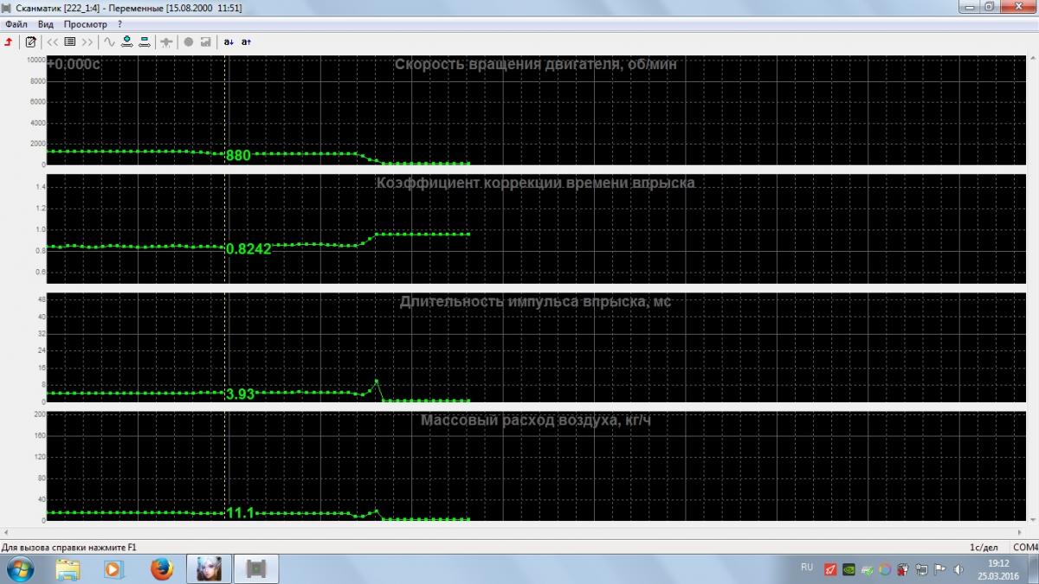Click the red return arrow toolbar icon

9,42
